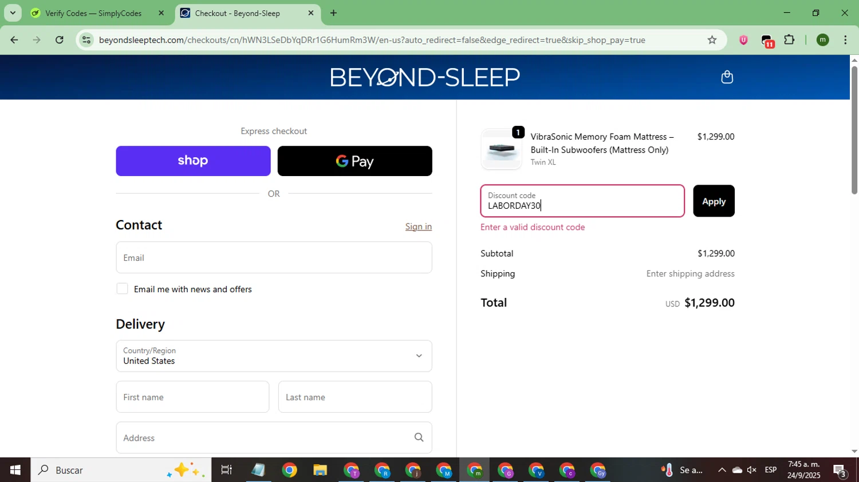Open the tab search dropdown
859x482 pixels.
tap(13, 13)
